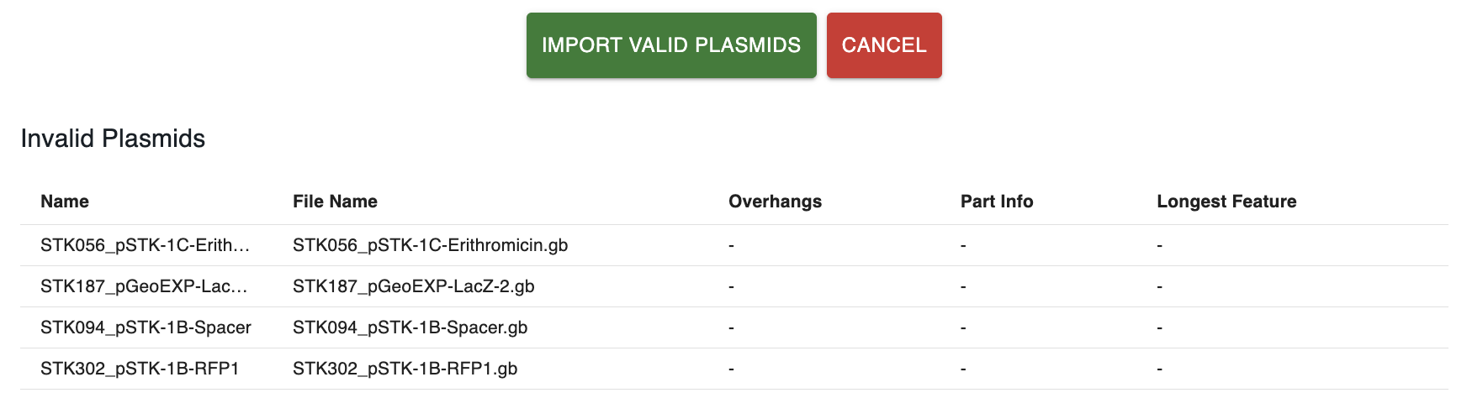This screenshot has height=398, width=1467.
Task: Click Part Info cell in the STK187 row
Action: (x=963, y=286)
